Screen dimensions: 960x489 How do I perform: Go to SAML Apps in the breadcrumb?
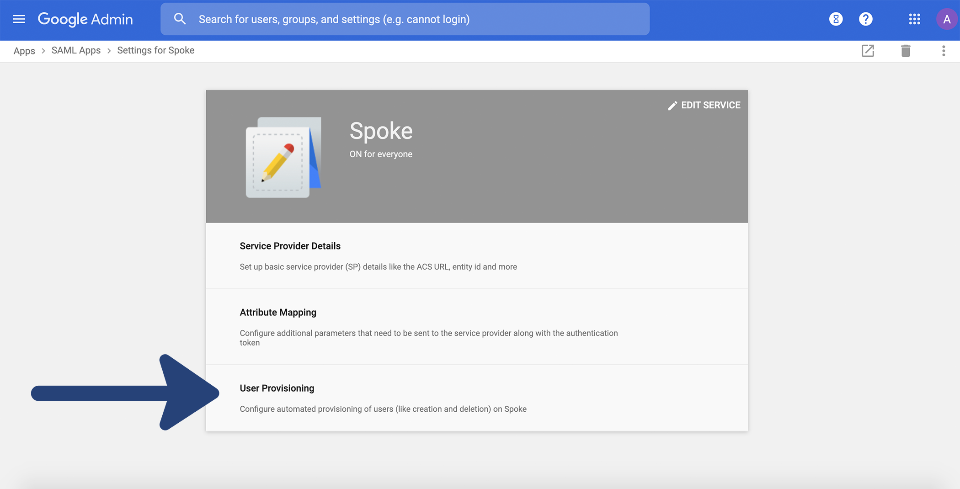click(x=76, y=50)
